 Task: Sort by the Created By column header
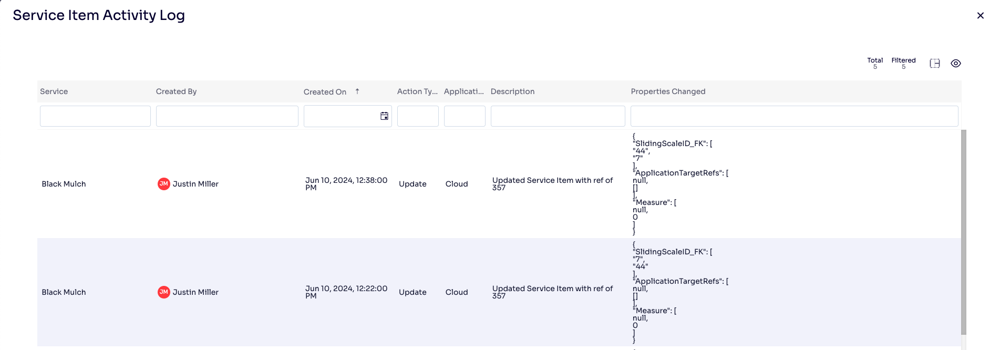[176, 91]
